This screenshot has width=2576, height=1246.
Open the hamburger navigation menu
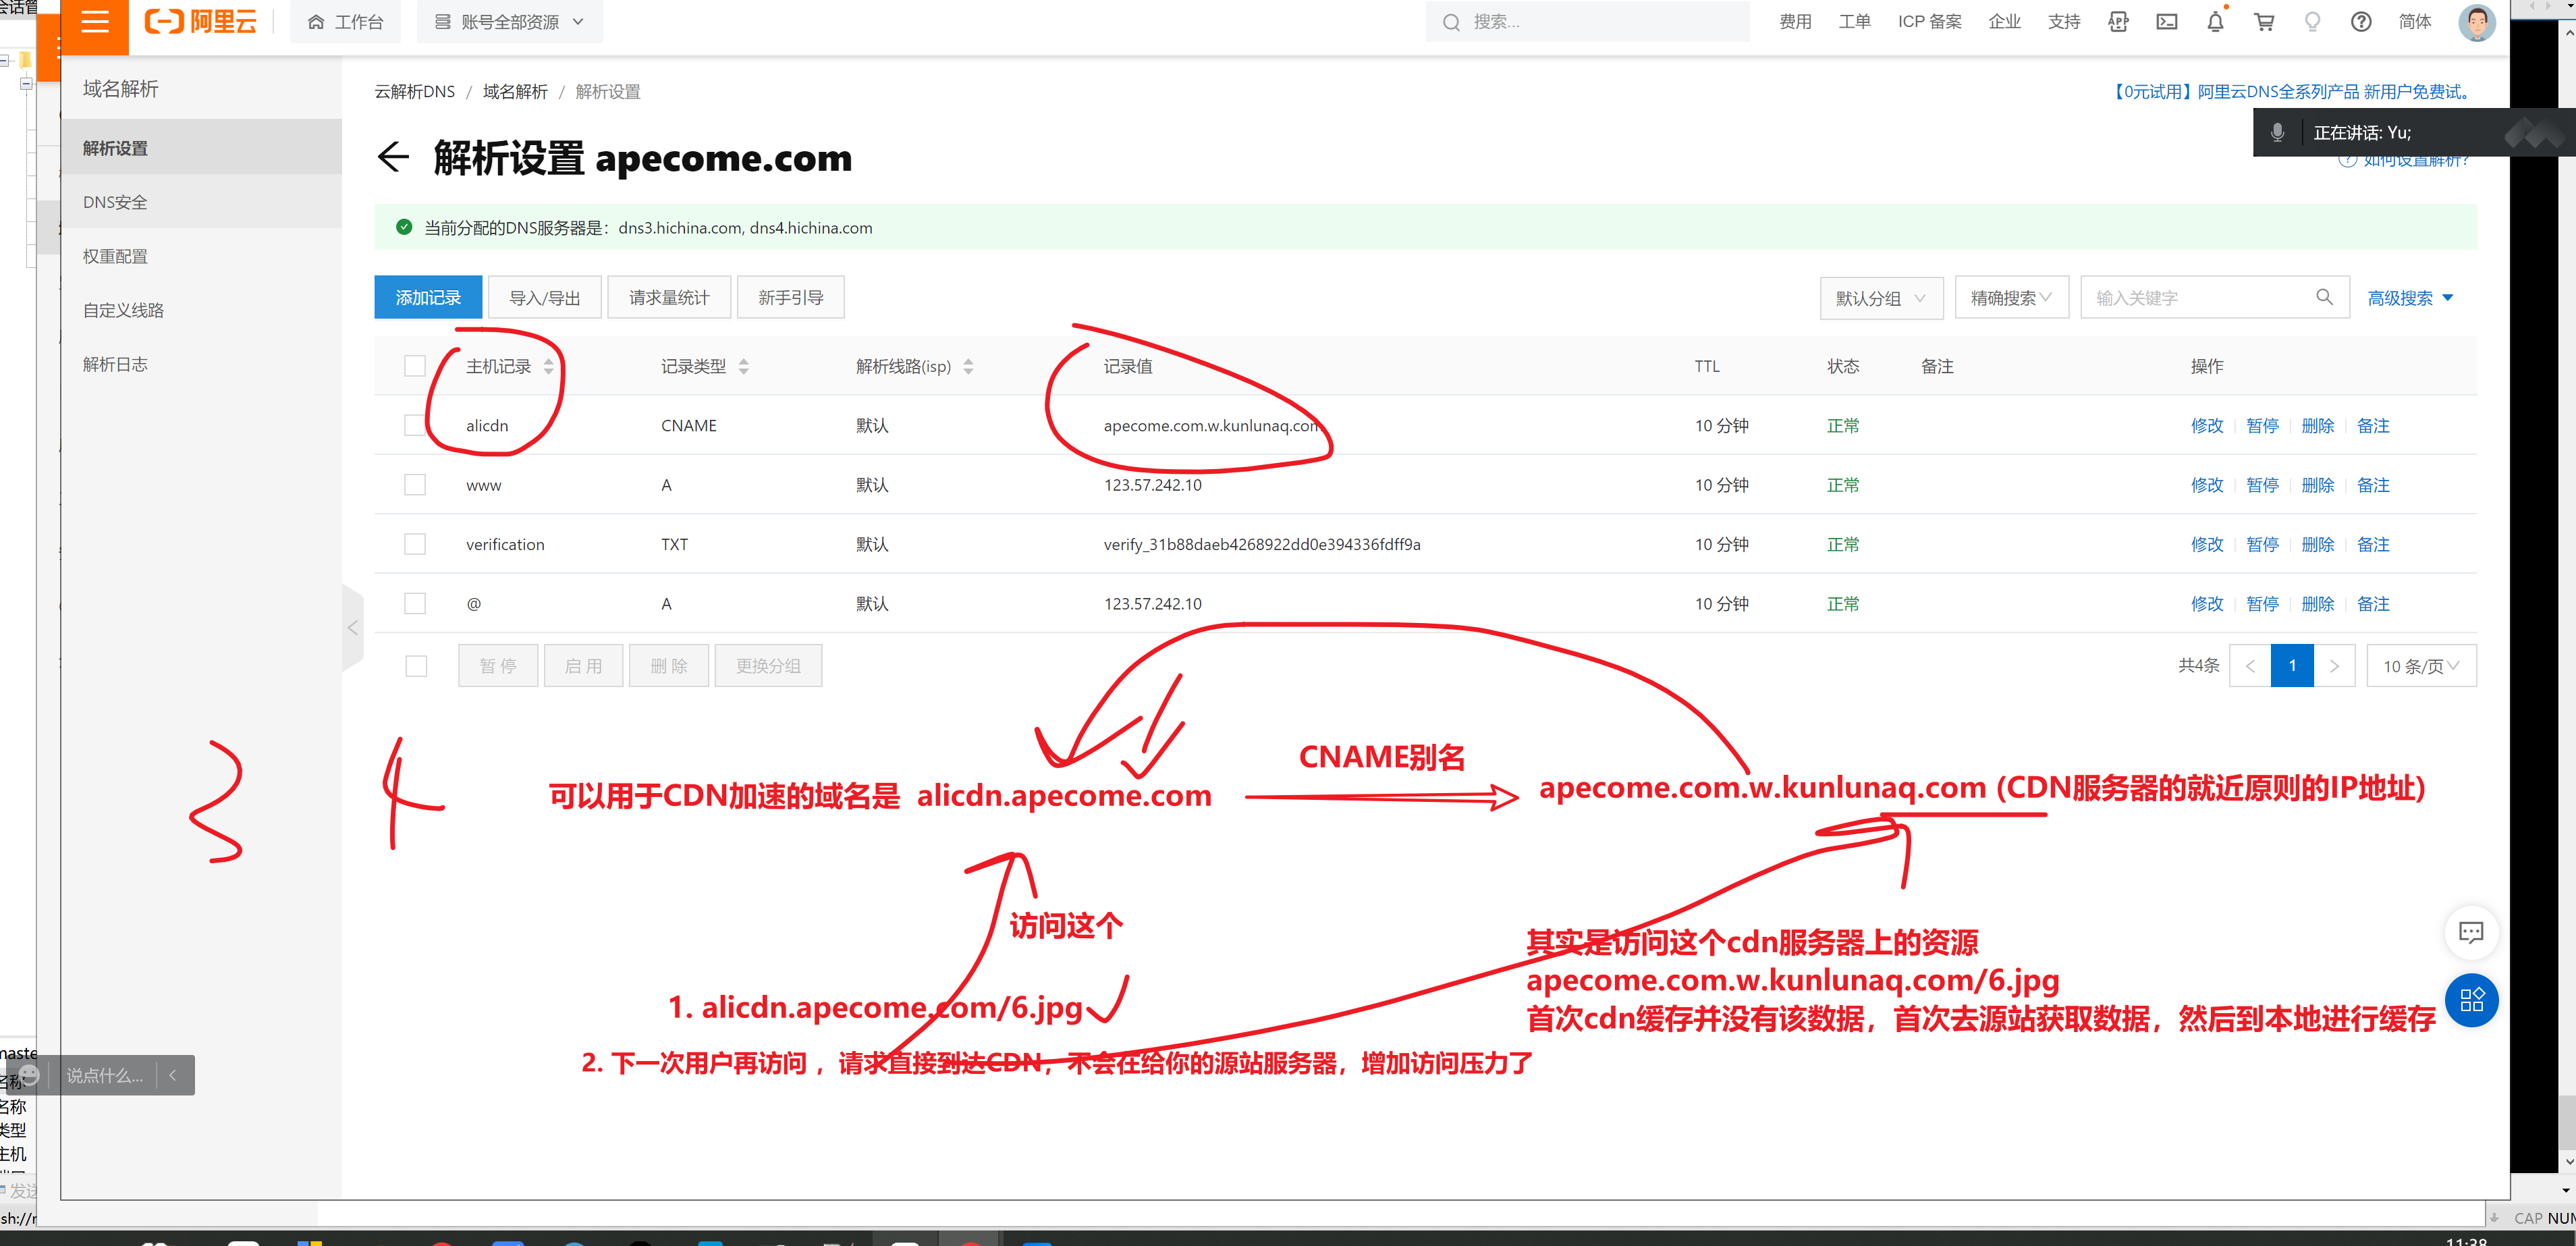coord(95,22)
